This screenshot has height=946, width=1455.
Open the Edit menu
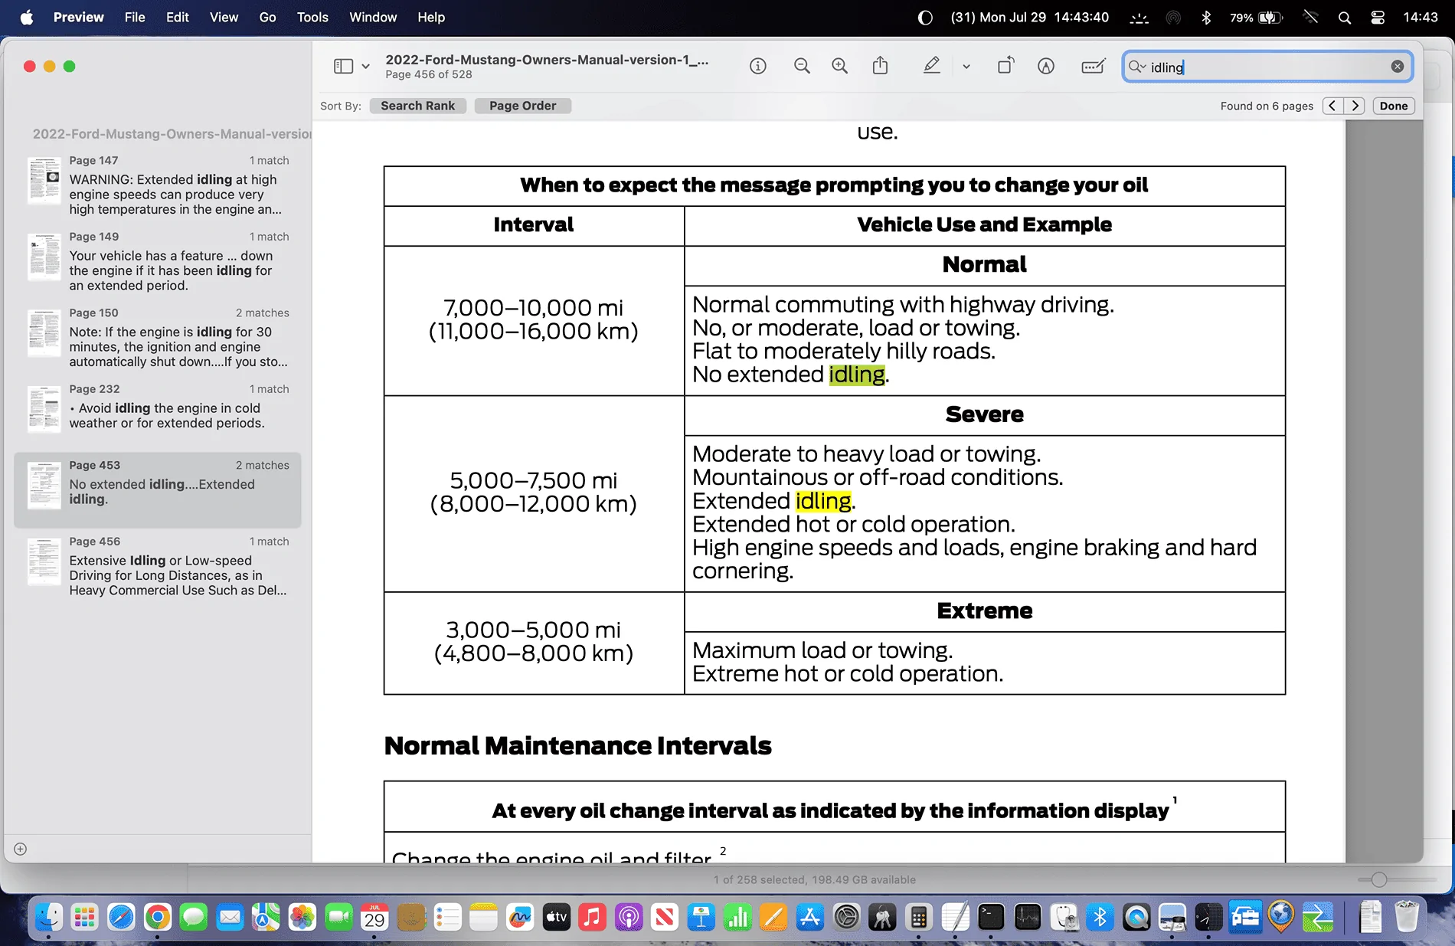[x=178, y=18]
